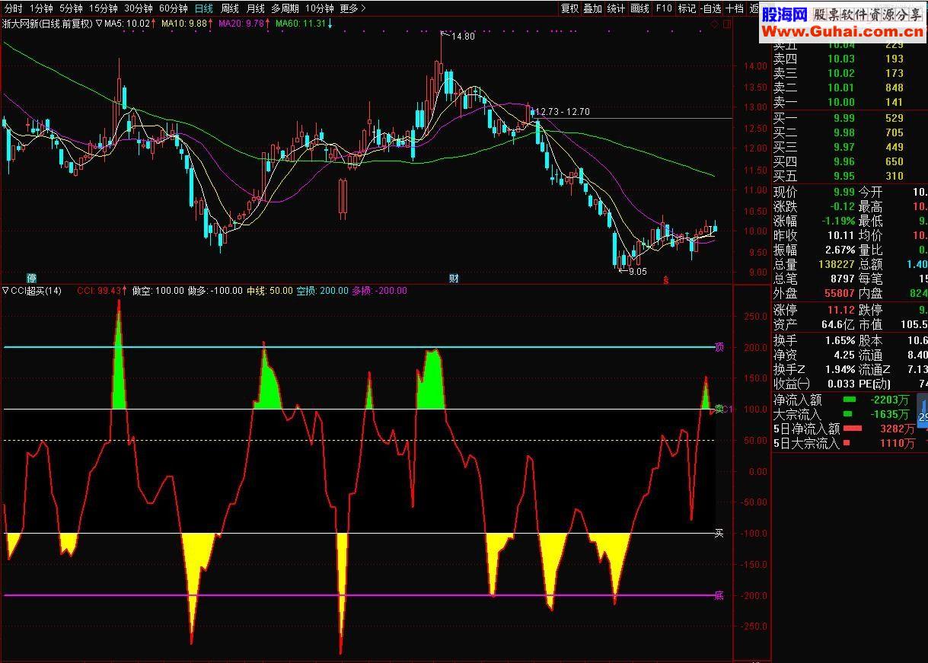This screenshot has width=928, height=663.
Task: Click the 停 suspension marker icon
Action: [31, 278]
